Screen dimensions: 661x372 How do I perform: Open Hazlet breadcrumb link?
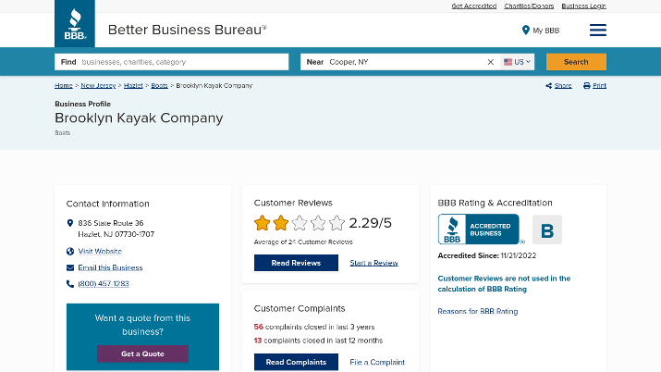coord(133,86)
